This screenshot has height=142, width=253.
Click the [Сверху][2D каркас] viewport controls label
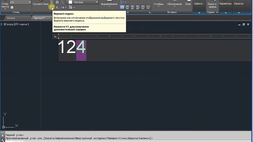pos(15,24)
